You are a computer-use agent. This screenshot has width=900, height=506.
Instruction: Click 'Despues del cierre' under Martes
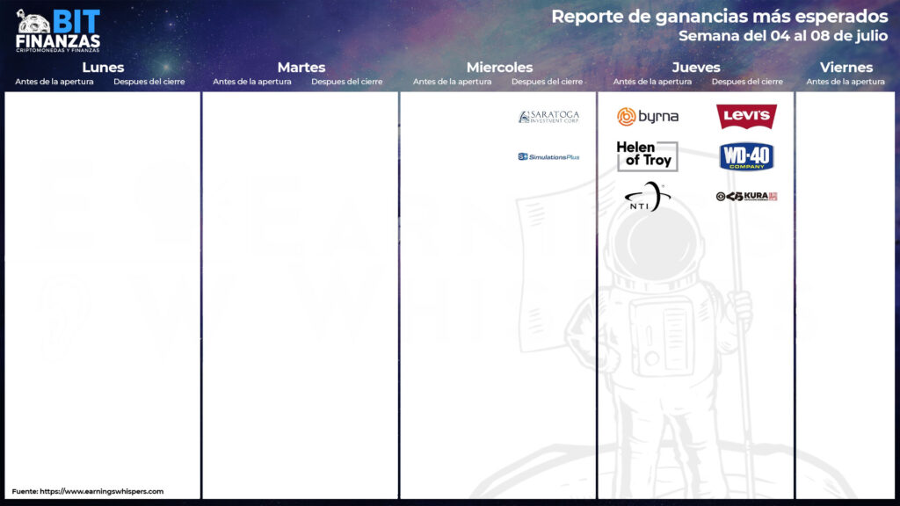pos(347,82)
